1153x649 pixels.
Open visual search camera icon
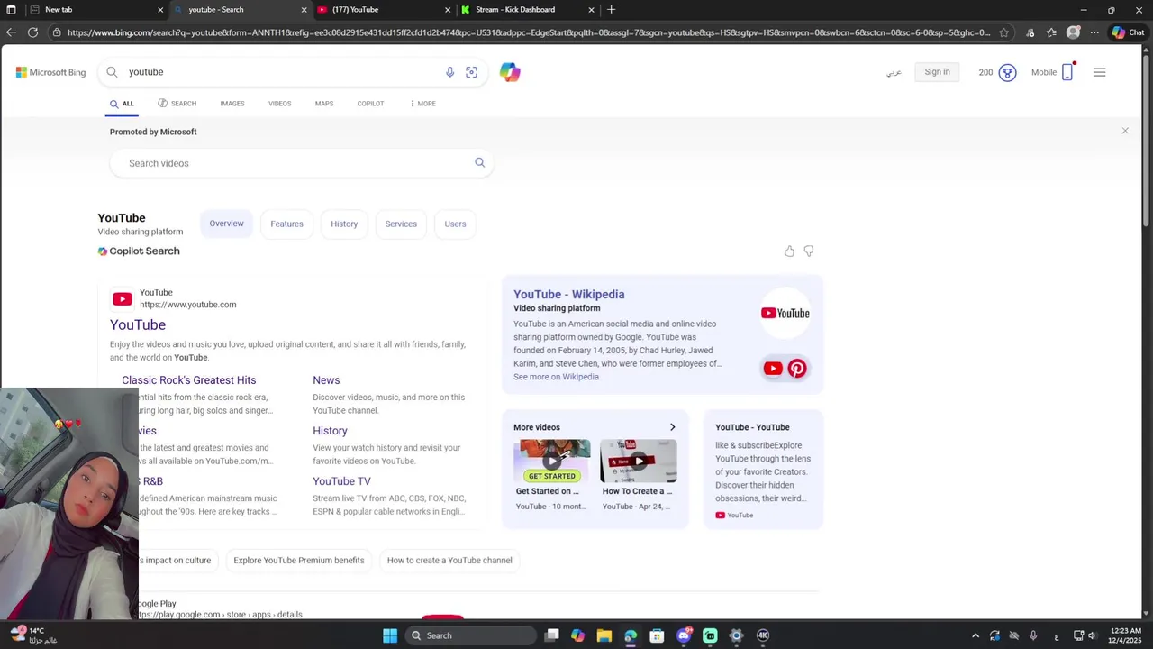click(471, 72)
